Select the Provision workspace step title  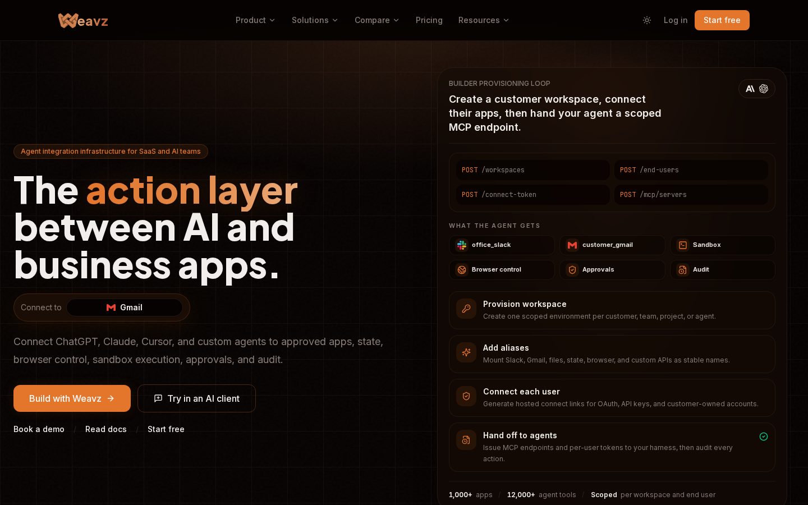[525, 304]
